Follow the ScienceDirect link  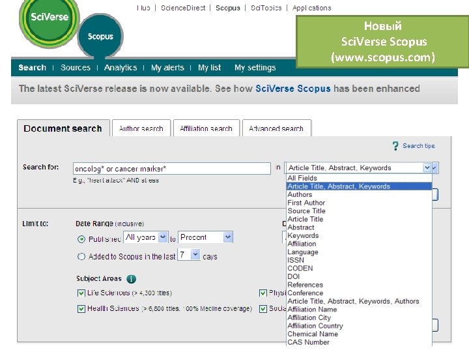(x=183, y=8)
